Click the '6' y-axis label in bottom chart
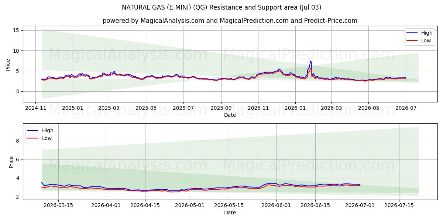The height and width of the screenshot is (221, 443). coord(18,159)
